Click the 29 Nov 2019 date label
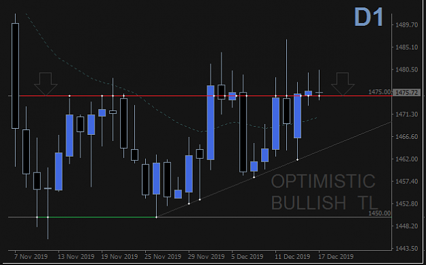426x265 pixels. (207, 257)
